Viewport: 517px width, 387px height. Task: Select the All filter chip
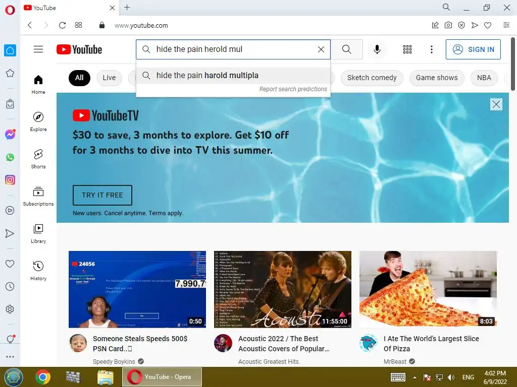coord(79,78)
